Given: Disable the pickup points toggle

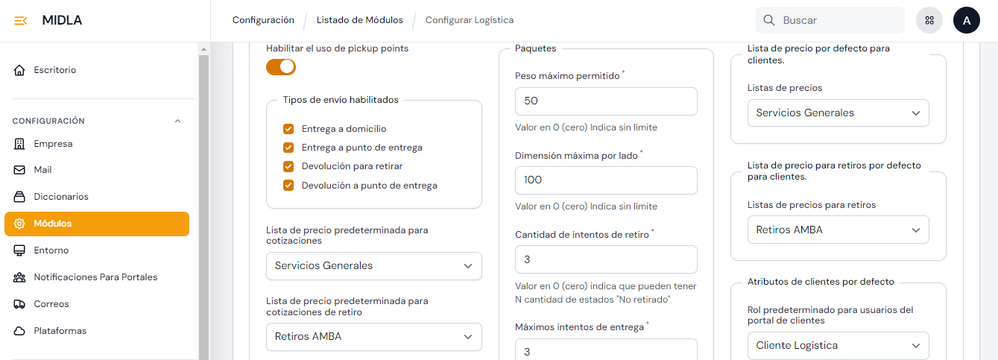Looking at the screenshot, I should coord(281,67).
